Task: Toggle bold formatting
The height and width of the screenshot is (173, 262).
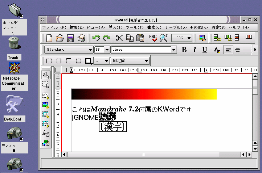Action: [184, 50]
